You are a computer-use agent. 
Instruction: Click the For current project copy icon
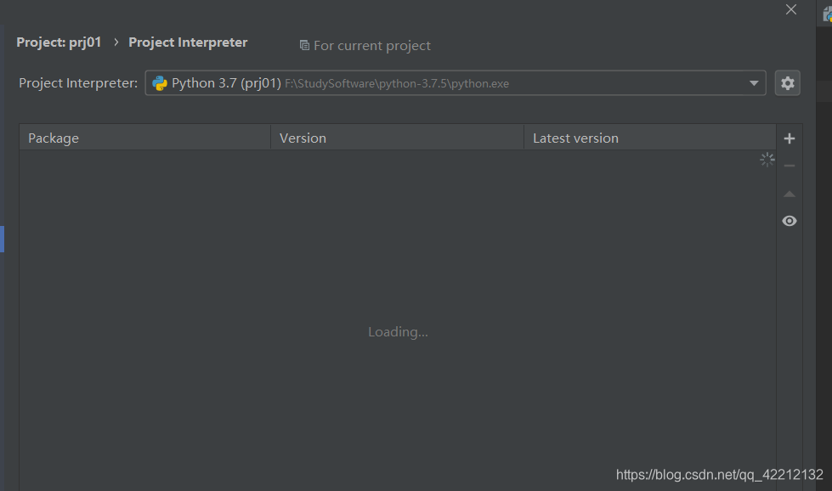pos(304,46)
